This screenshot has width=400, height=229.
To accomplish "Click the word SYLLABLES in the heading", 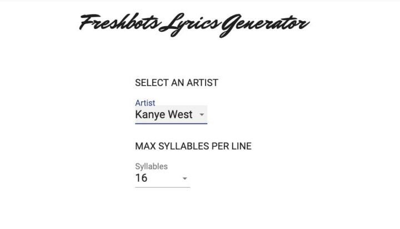I will point(184,146).
